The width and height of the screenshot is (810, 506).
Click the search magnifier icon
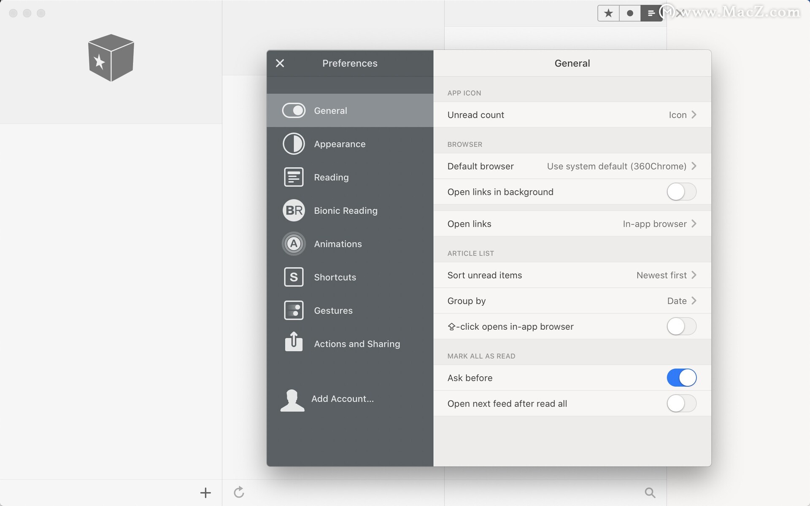click(x=650, y=492)
